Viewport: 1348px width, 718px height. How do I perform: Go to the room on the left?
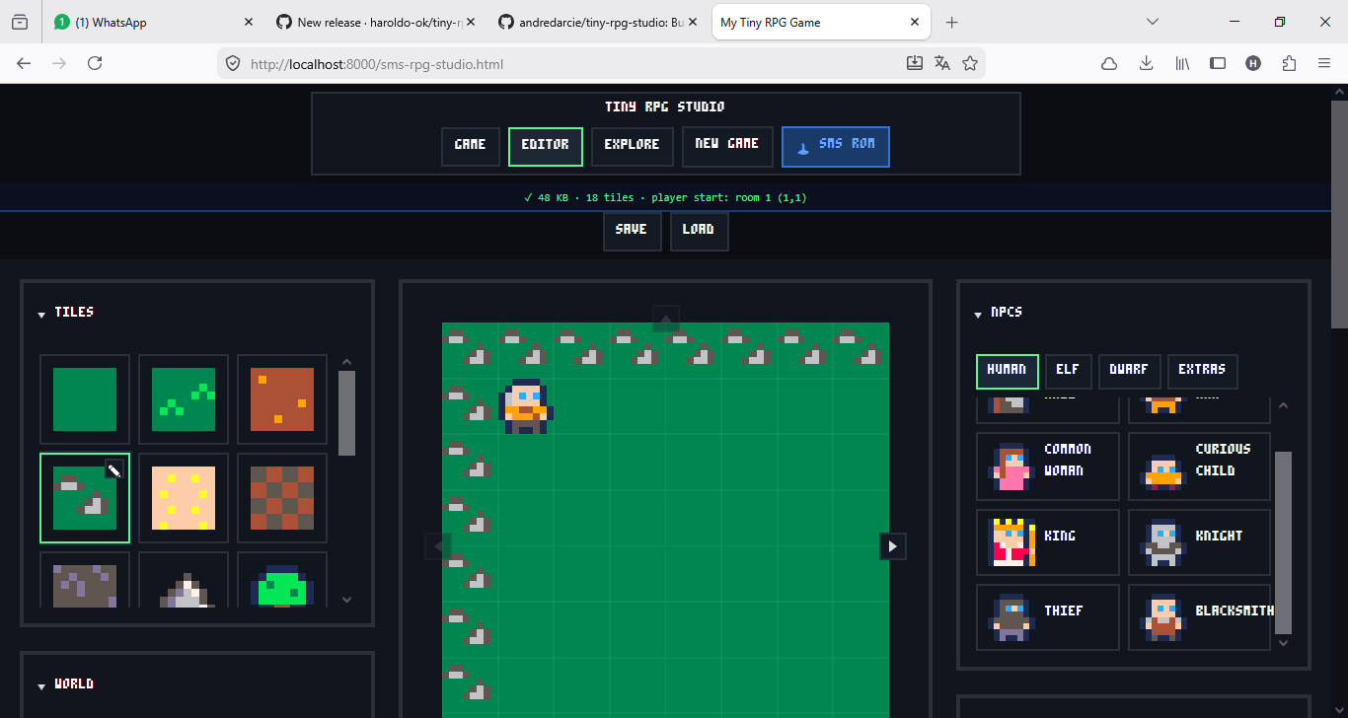pyautogui.click(x=438, y=545)
